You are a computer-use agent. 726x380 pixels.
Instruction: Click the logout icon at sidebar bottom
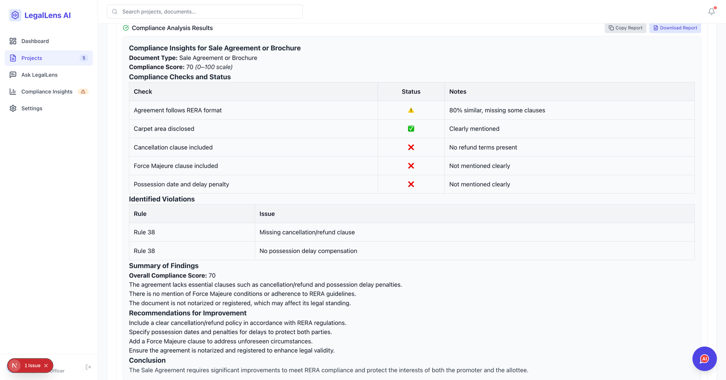(x=88, y=367)
